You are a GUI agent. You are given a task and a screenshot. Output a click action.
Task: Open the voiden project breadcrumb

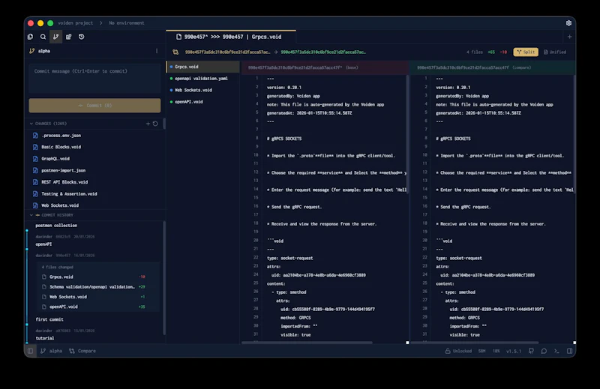pos(76,23)
